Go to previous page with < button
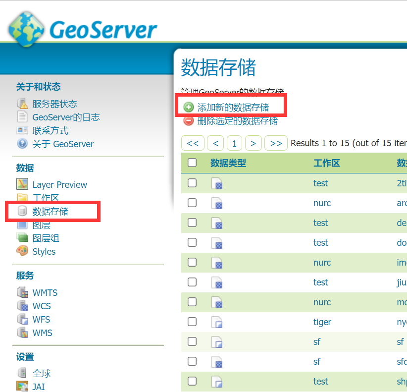Image resolution: width=407 pixels, height=392 pixels. 215,143
